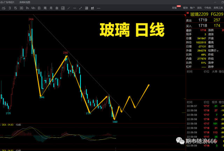The image size is (224, 151).
Task: Switch to the 30-minute K-line period
Action: click(21, 8)
